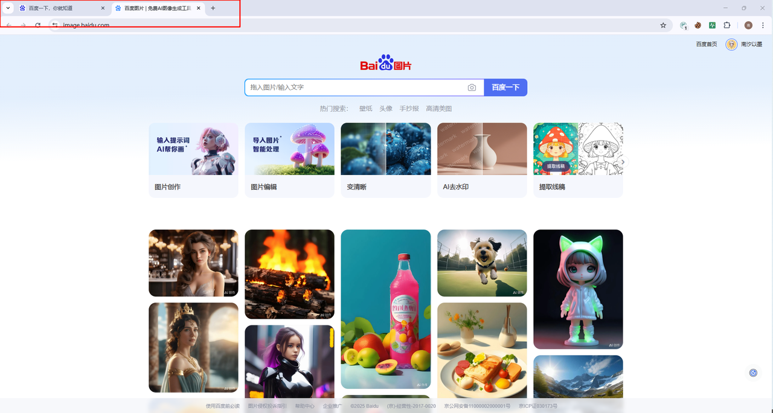Expand the tab search dropdown arrow

point(8,8)
